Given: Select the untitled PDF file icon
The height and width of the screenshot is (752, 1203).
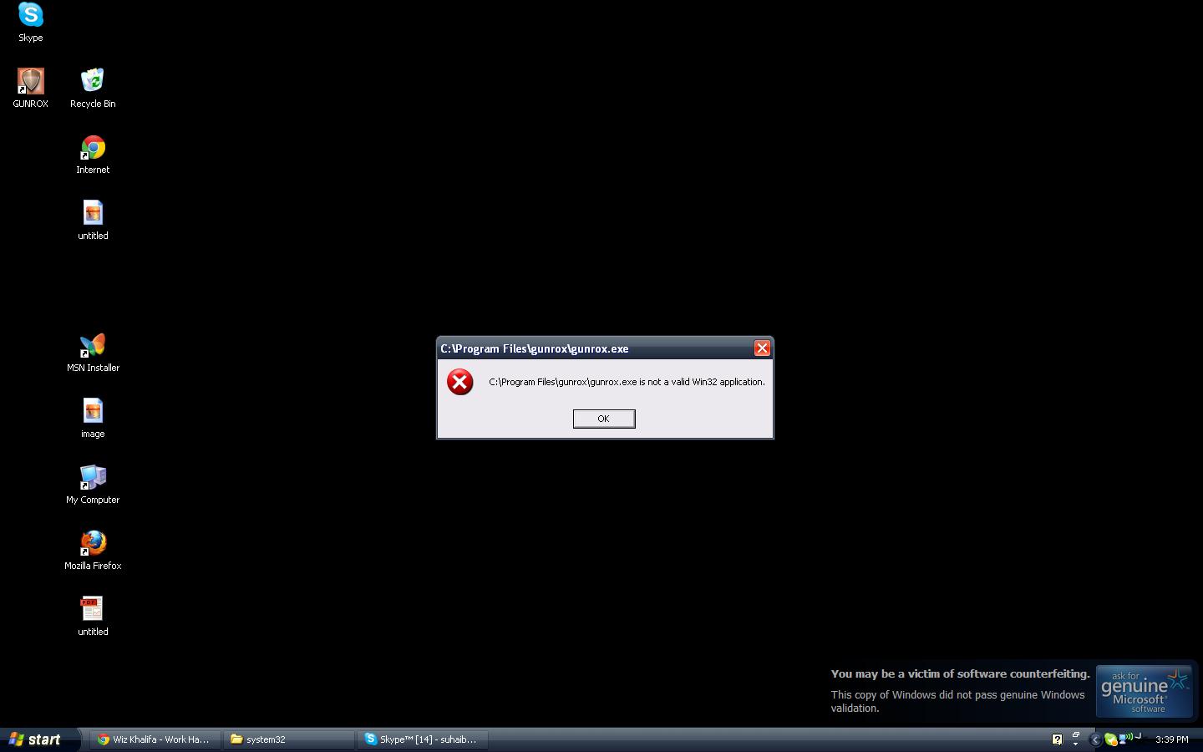Looking at the screenshot, I should click(x=93, y=610).
